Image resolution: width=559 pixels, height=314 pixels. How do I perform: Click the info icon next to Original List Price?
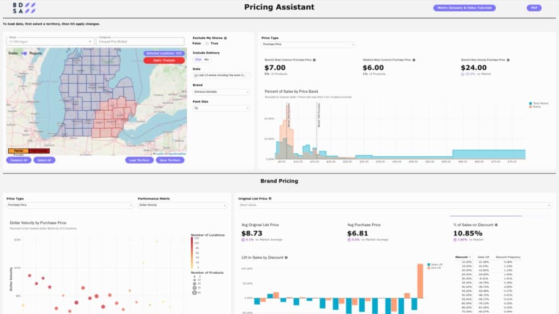click(270, 198)
